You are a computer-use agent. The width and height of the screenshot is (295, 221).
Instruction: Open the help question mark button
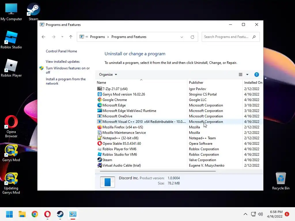click(x=256, y=75)
